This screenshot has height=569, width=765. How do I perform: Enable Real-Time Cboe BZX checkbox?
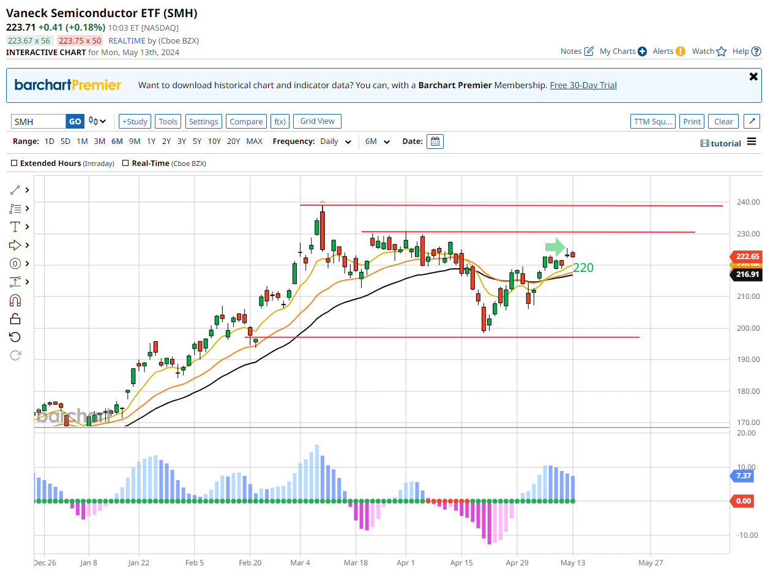pyautogui.click(x=126, y=164)
